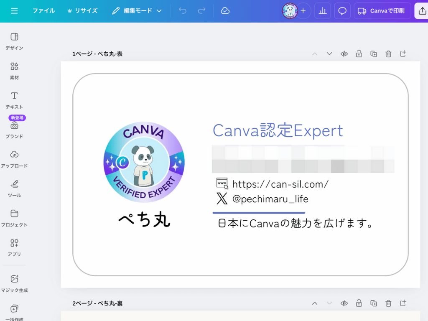Duplicate ぺち丸-表 using the copy icon
Screen dimensions: 428x321
(x=374, y=53)
